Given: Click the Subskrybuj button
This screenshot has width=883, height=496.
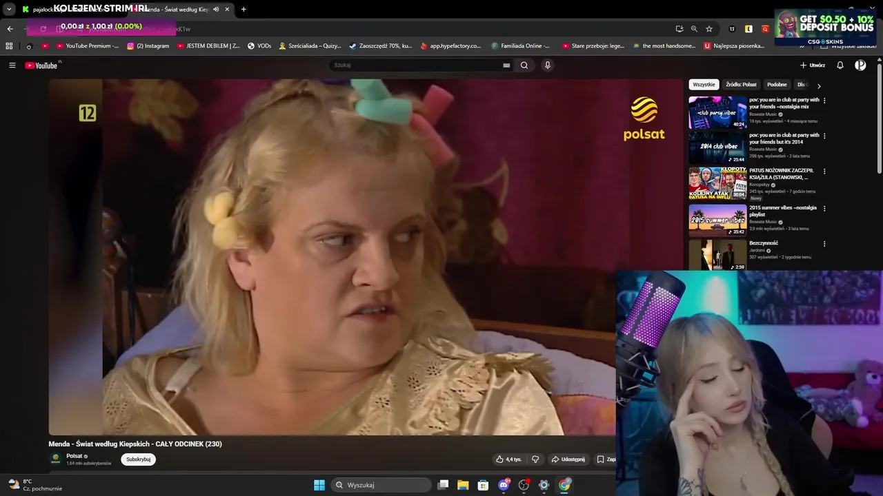Looking at the screenshot, I should pyautogui.click(x=138, y=459).
